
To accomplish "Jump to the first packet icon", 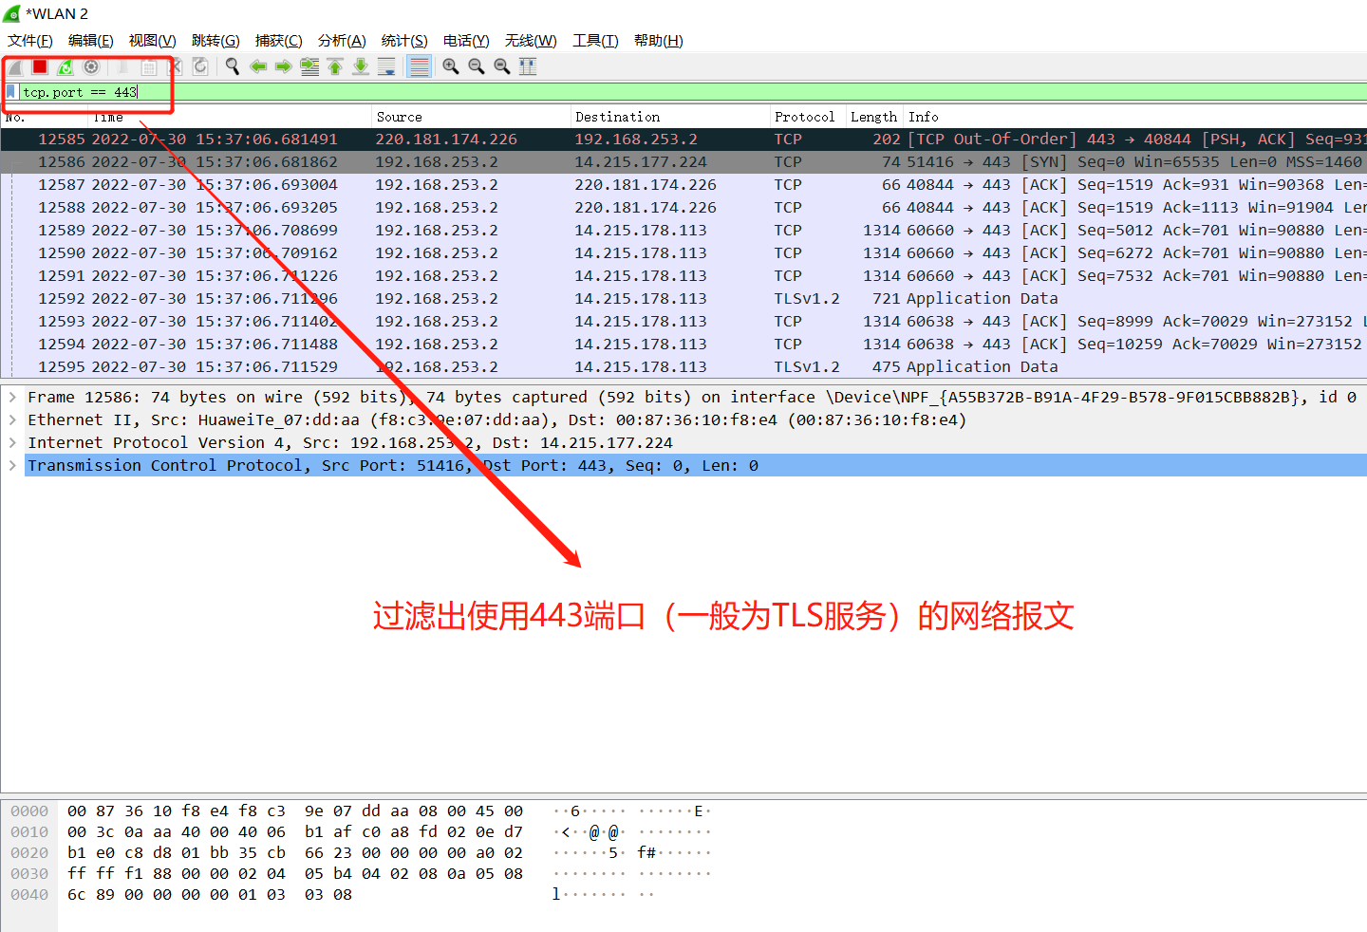I will pyautogui.click(x=335, y=66).
